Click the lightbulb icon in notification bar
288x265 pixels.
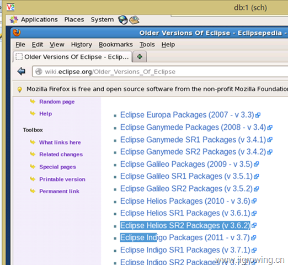click(19, 89)
